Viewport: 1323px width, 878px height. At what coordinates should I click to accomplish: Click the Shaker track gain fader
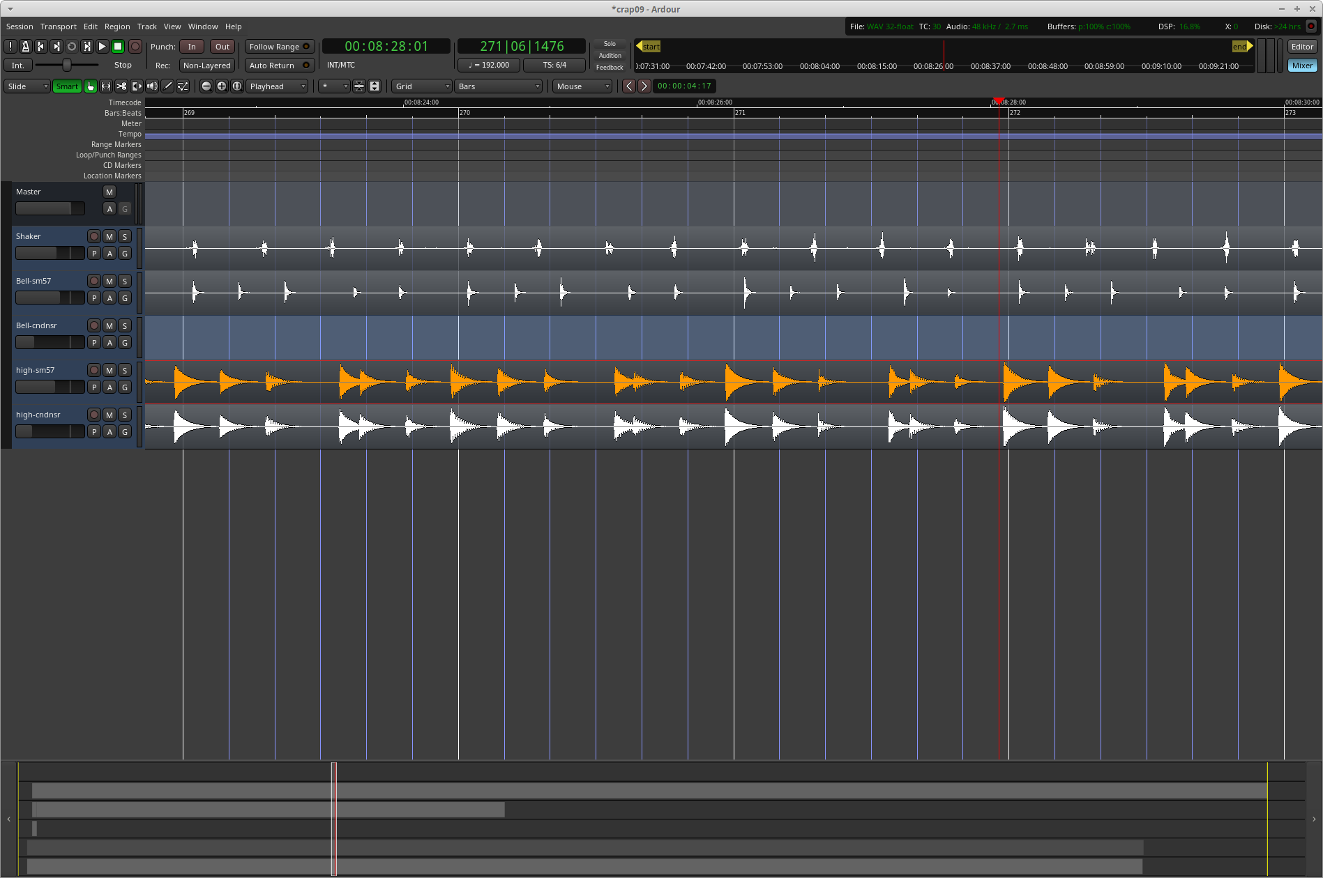tap(50, 254)
